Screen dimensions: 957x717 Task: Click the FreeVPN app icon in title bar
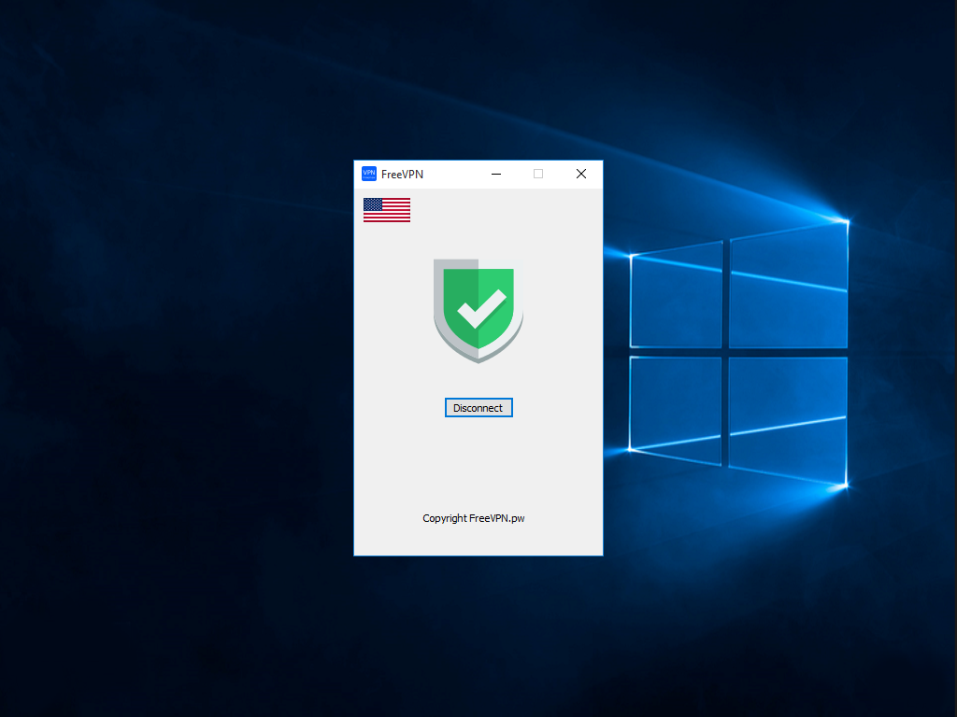[369, 174]
